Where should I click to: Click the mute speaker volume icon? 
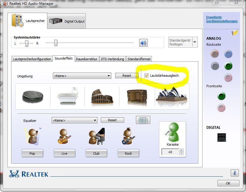click(143, 43)
